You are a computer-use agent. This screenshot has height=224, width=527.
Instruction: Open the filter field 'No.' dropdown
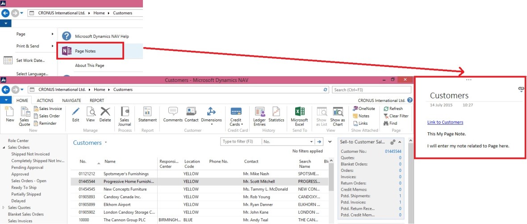pos(311,142)
